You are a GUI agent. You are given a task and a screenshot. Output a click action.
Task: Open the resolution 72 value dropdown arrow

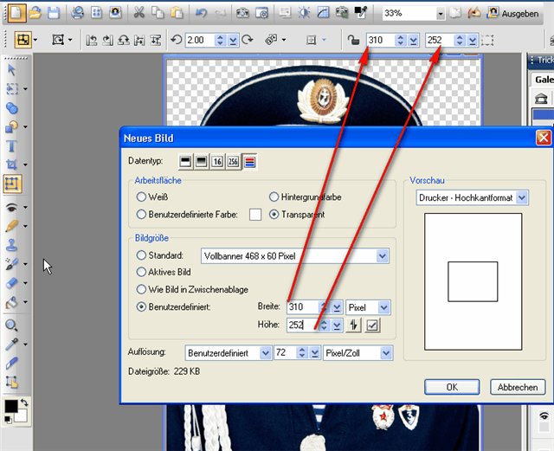315,352
